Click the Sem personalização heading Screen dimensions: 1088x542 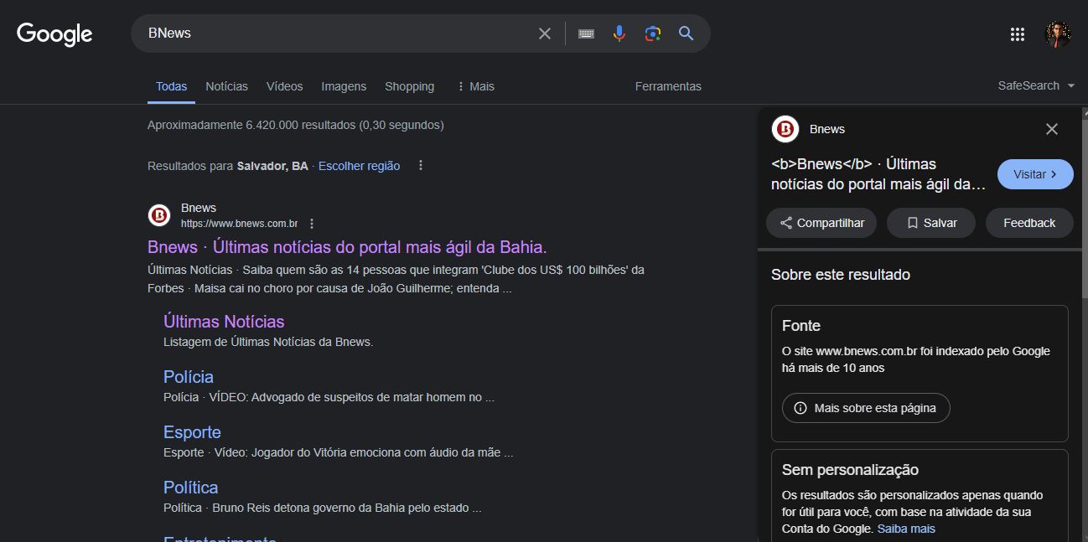(x=850, y=470)
